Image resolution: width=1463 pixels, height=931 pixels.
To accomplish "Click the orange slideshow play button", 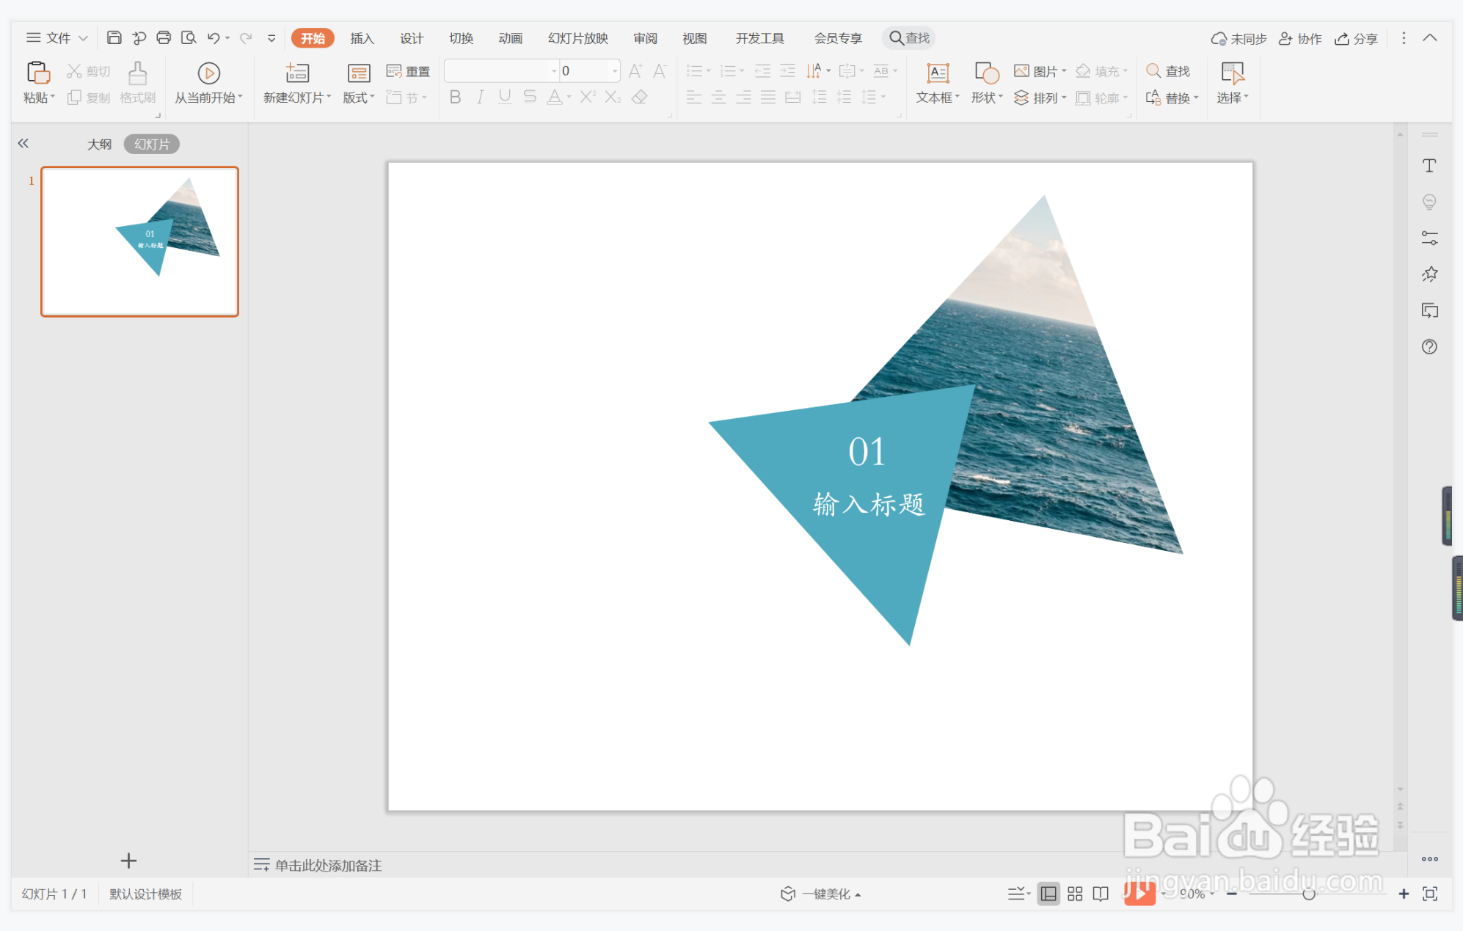I will [x=1139, y=893].
